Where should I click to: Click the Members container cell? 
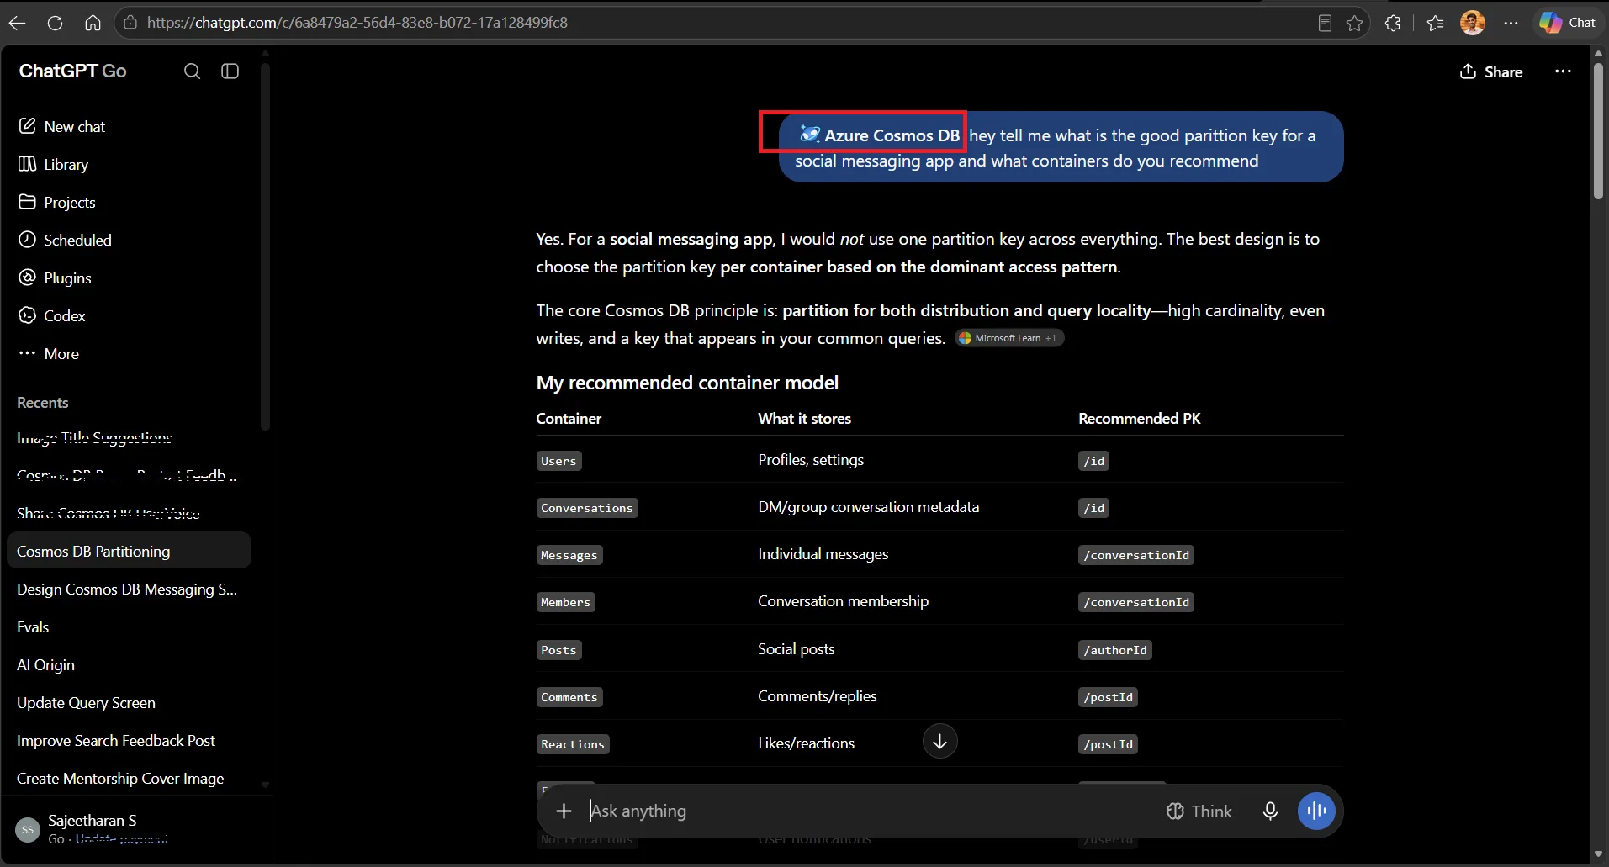click(x=565, y=602)
